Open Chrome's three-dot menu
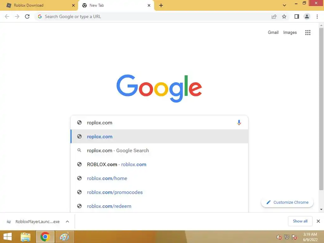The width and height of the screenshot is (324, 243). [317, 16]
